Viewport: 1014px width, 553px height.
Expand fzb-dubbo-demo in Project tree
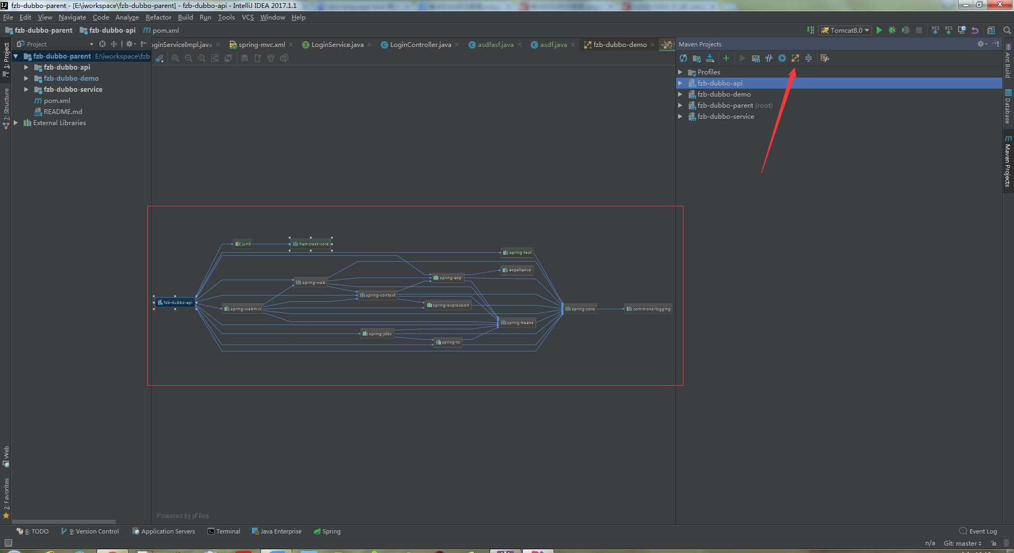pos(26,78)
